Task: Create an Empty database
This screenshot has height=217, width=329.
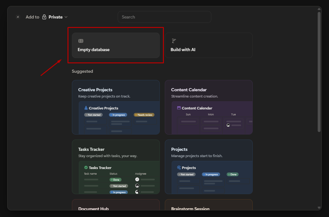Action: [x=116, y=45]
